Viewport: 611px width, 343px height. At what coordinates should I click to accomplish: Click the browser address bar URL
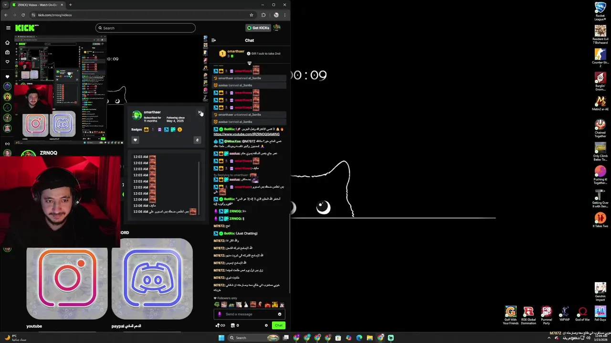pyautogui.click(x=55, y=15)
